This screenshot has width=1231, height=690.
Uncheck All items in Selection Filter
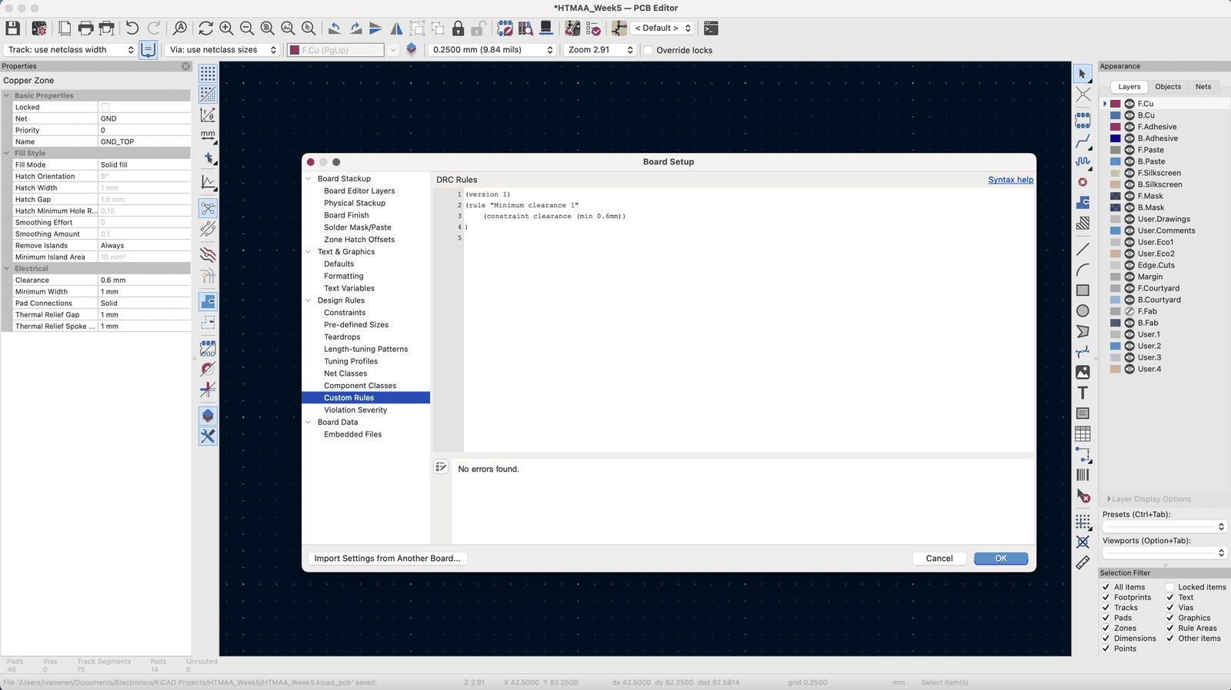point(1106,587)
